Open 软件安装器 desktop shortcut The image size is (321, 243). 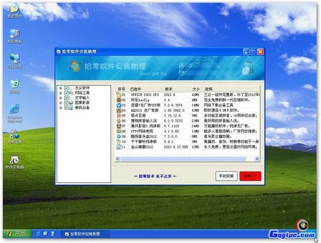click(x=15, y=160)
